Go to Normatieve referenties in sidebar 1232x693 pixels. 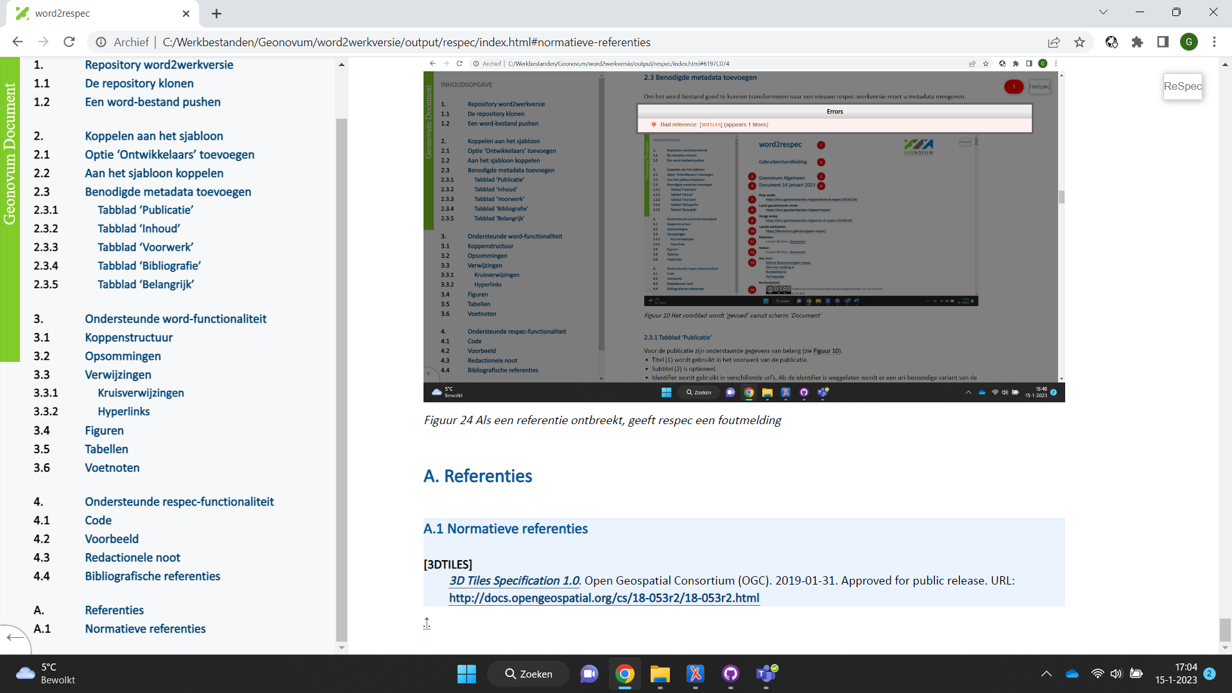(146, 629)
